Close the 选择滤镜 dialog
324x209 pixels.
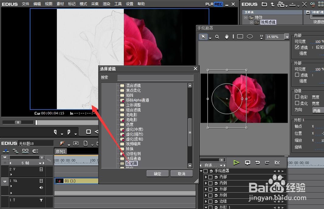(195, 69)
